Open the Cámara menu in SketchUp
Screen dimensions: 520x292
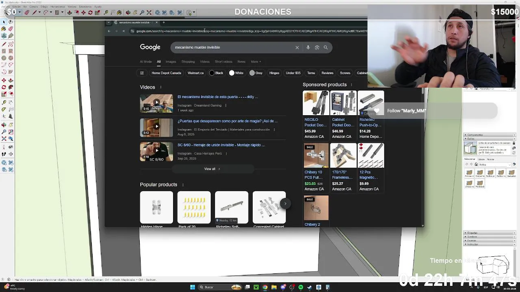pos(34,6)
